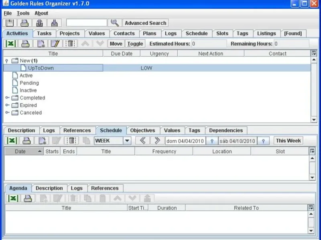Open the Plans tab
The height and width of the screenshot is (240, 321).
[x=149, y=34]
